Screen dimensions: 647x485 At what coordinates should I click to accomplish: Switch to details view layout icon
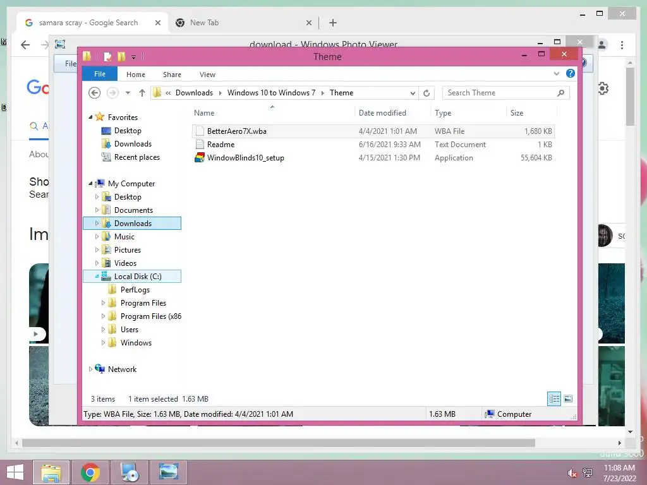point(554,398)
